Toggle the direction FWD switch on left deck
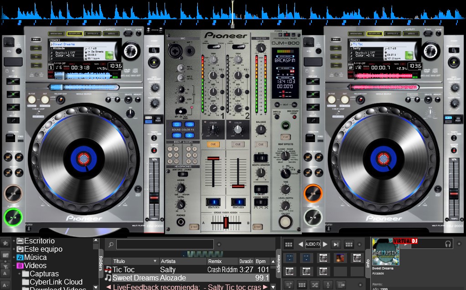 [x=10, y=138]
